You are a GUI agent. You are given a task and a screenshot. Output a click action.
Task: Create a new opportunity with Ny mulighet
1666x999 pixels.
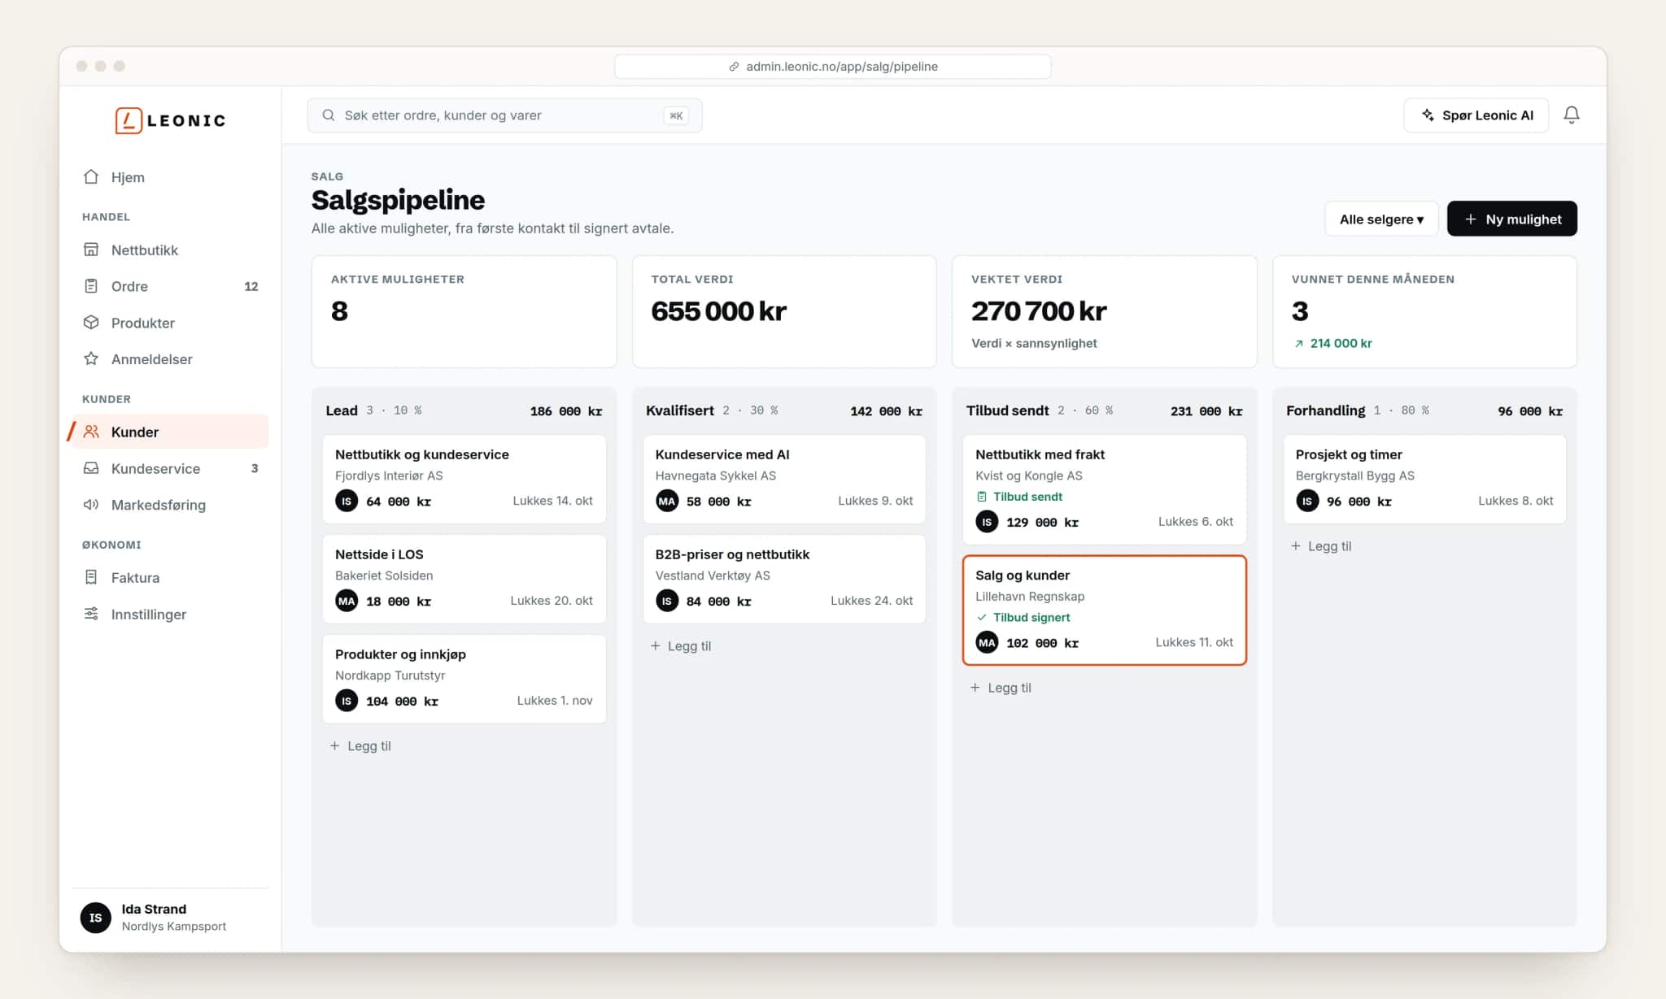pyautogui.click(x=1511, y=219)
